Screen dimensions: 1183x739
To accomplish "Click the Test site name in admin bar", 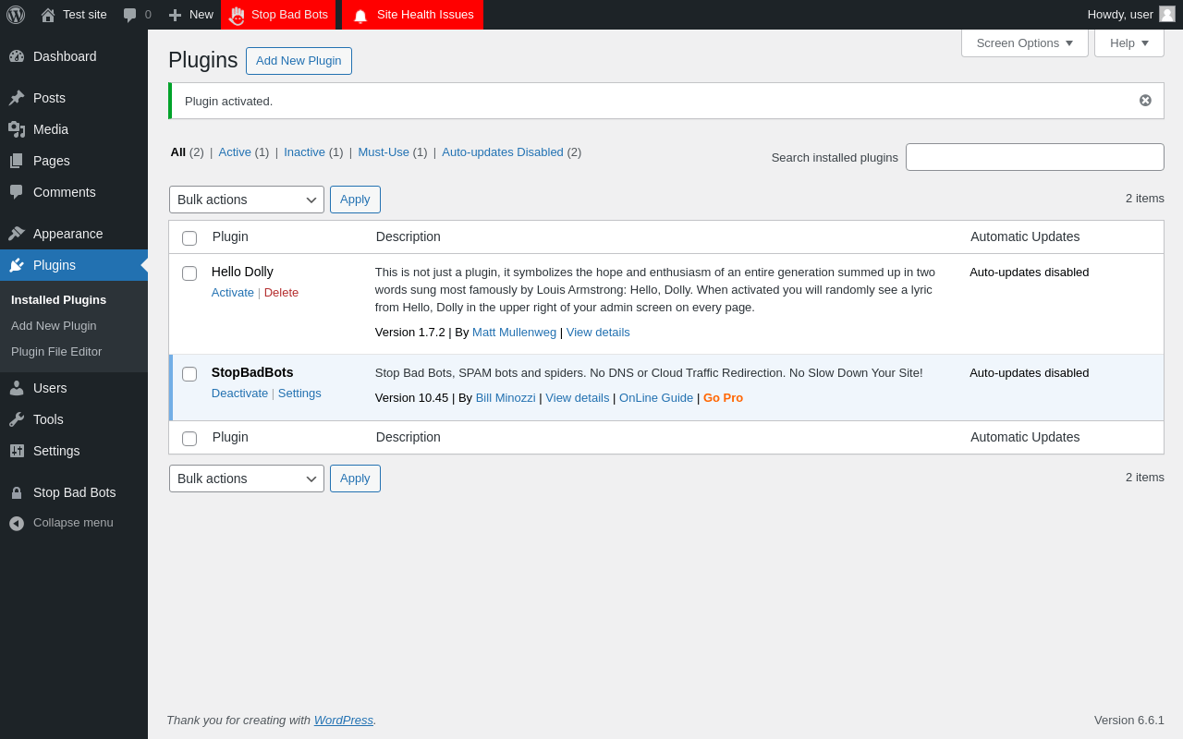I will 85,15.
